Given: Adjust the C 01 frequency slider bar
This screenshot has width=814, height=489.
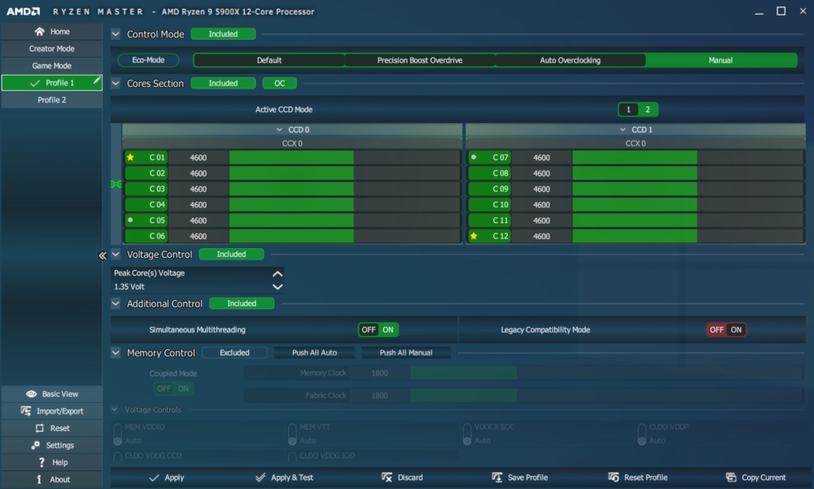Looking at the screenshot, I should [x=344, y=157].
